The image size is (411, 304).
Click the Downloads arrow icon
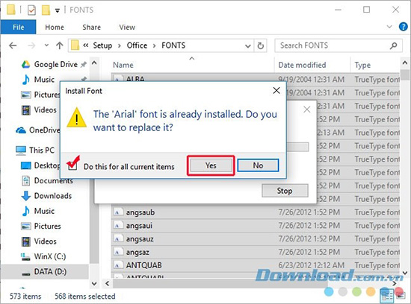[x=25, y=196]
